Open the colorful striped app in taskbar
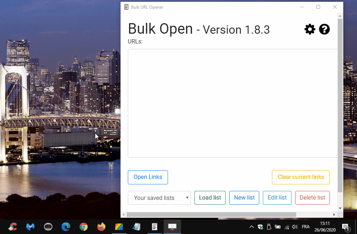 119,227
